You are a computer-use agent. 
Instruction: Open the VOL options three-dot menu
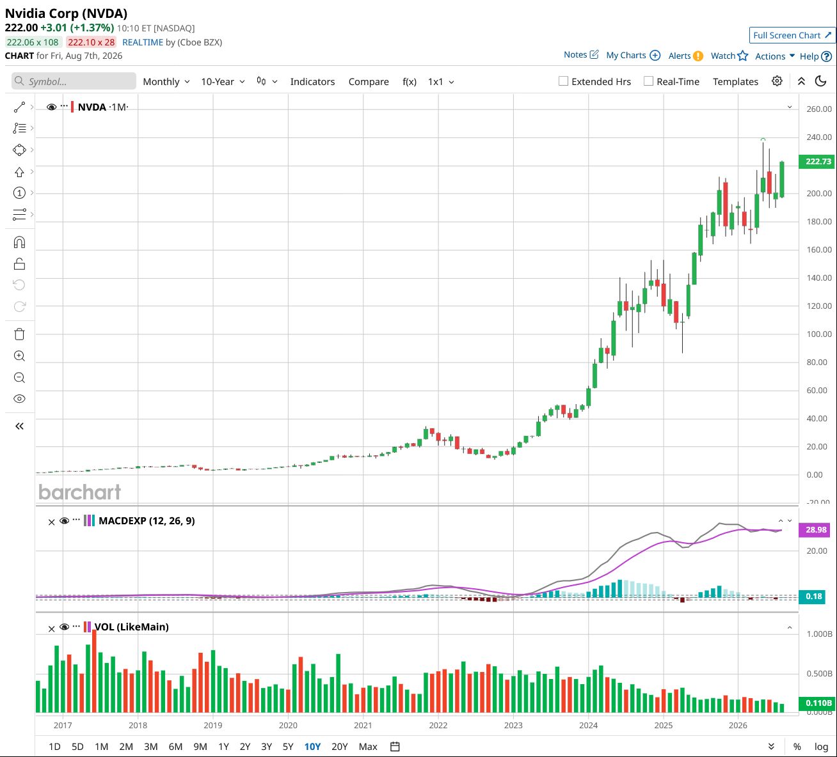(76, 625)
